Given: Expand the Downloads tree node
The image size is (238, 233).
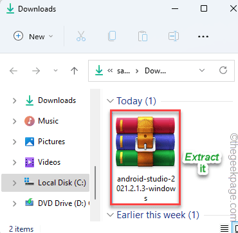Looking at the screenshot, I should [x=15, y=100].
